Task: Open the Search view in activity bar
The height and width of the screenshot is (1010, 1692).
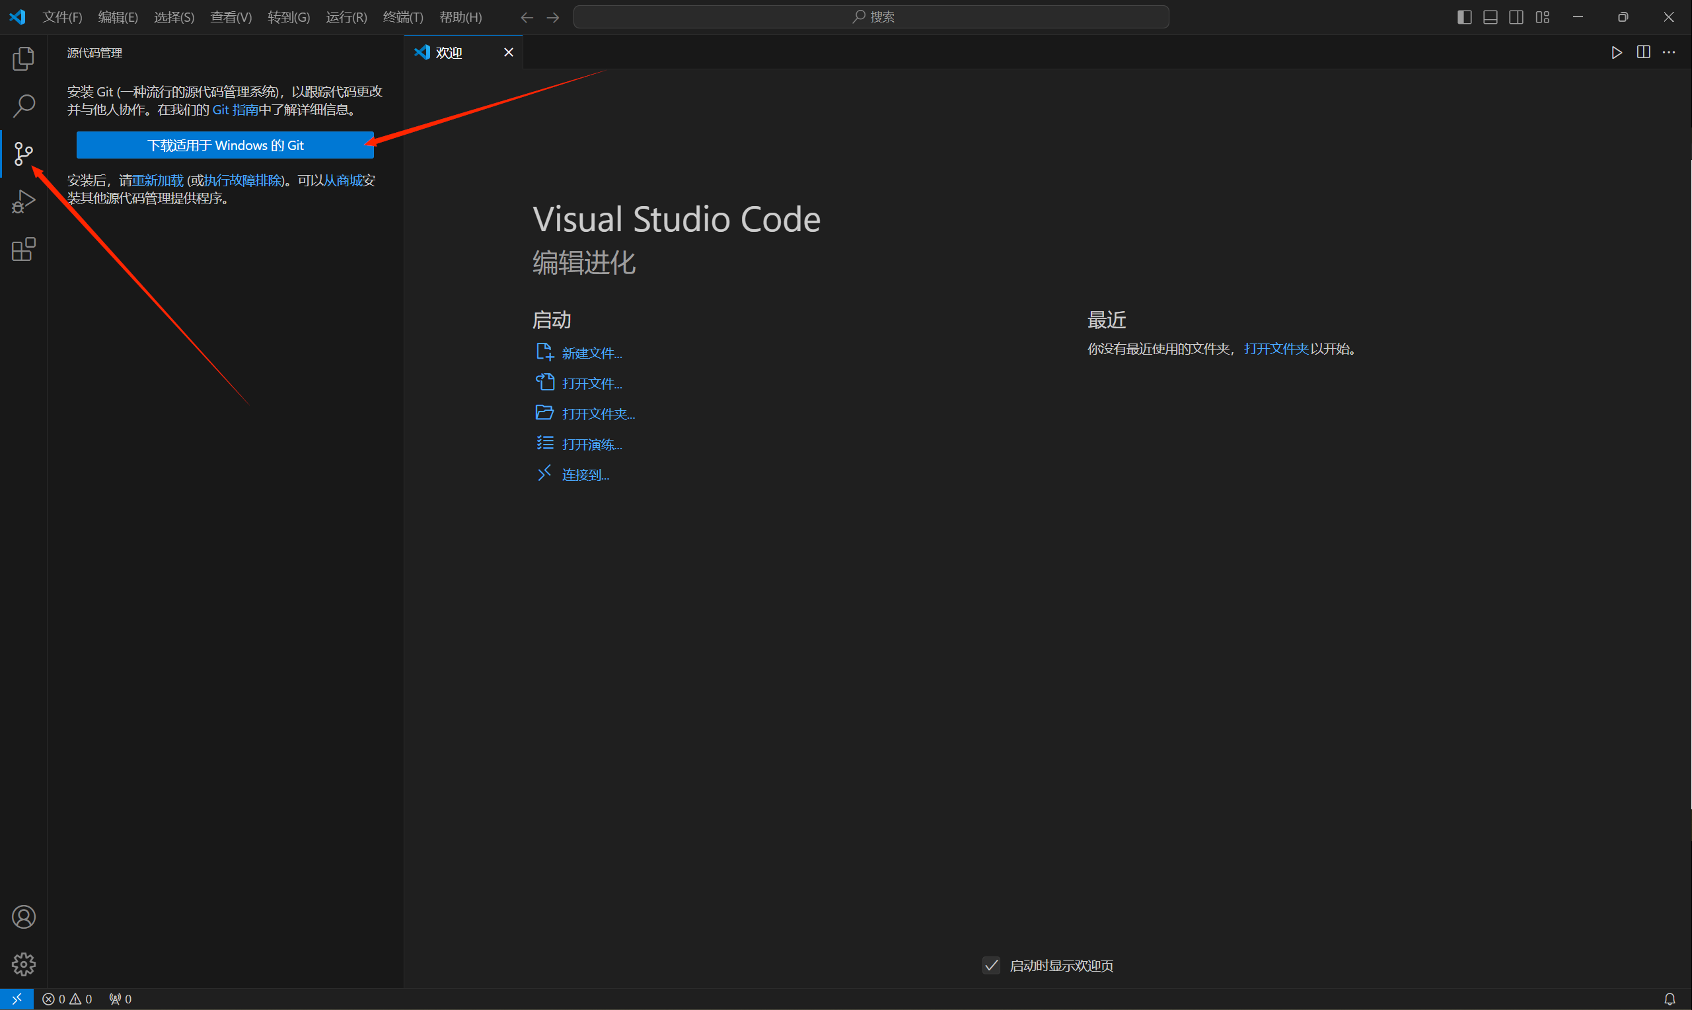Action: pyautogui.click(x=23, y=106)
